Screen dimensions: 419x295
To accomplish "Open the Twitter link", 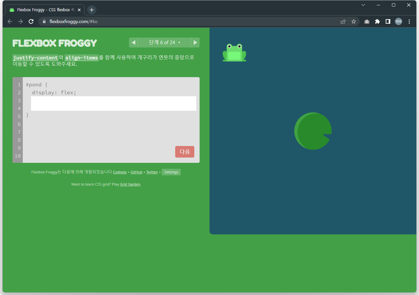I will tap(152, 172).
